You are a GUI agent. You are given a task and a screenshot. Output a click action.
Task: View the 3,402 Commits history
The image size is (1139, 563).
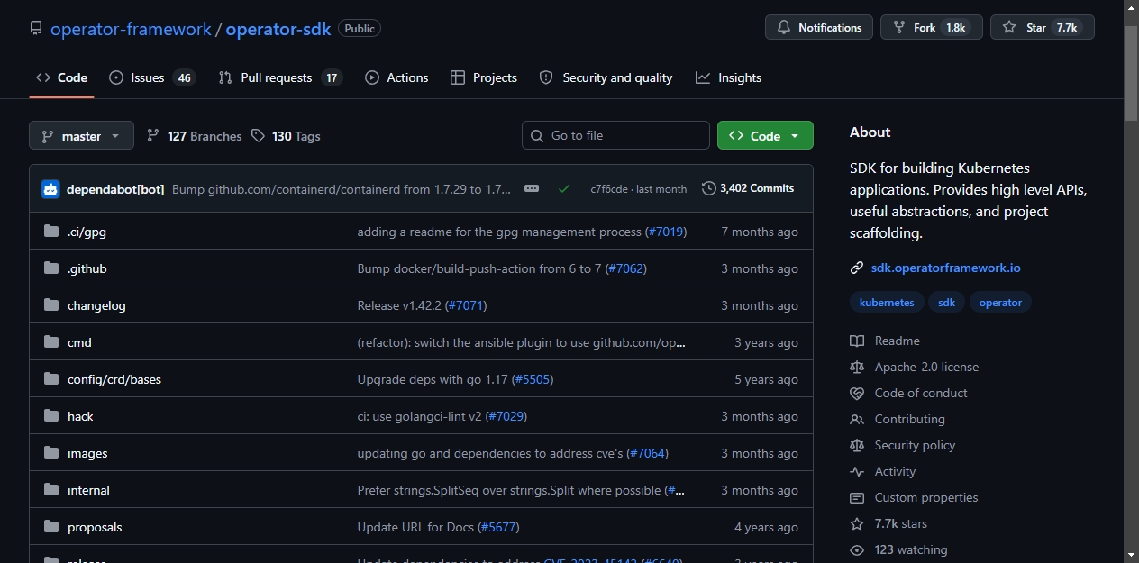(748, 188)
